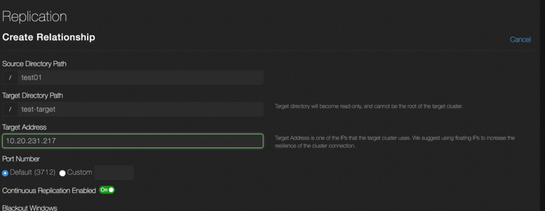Click the Source Directory Path label

point(35,64)
